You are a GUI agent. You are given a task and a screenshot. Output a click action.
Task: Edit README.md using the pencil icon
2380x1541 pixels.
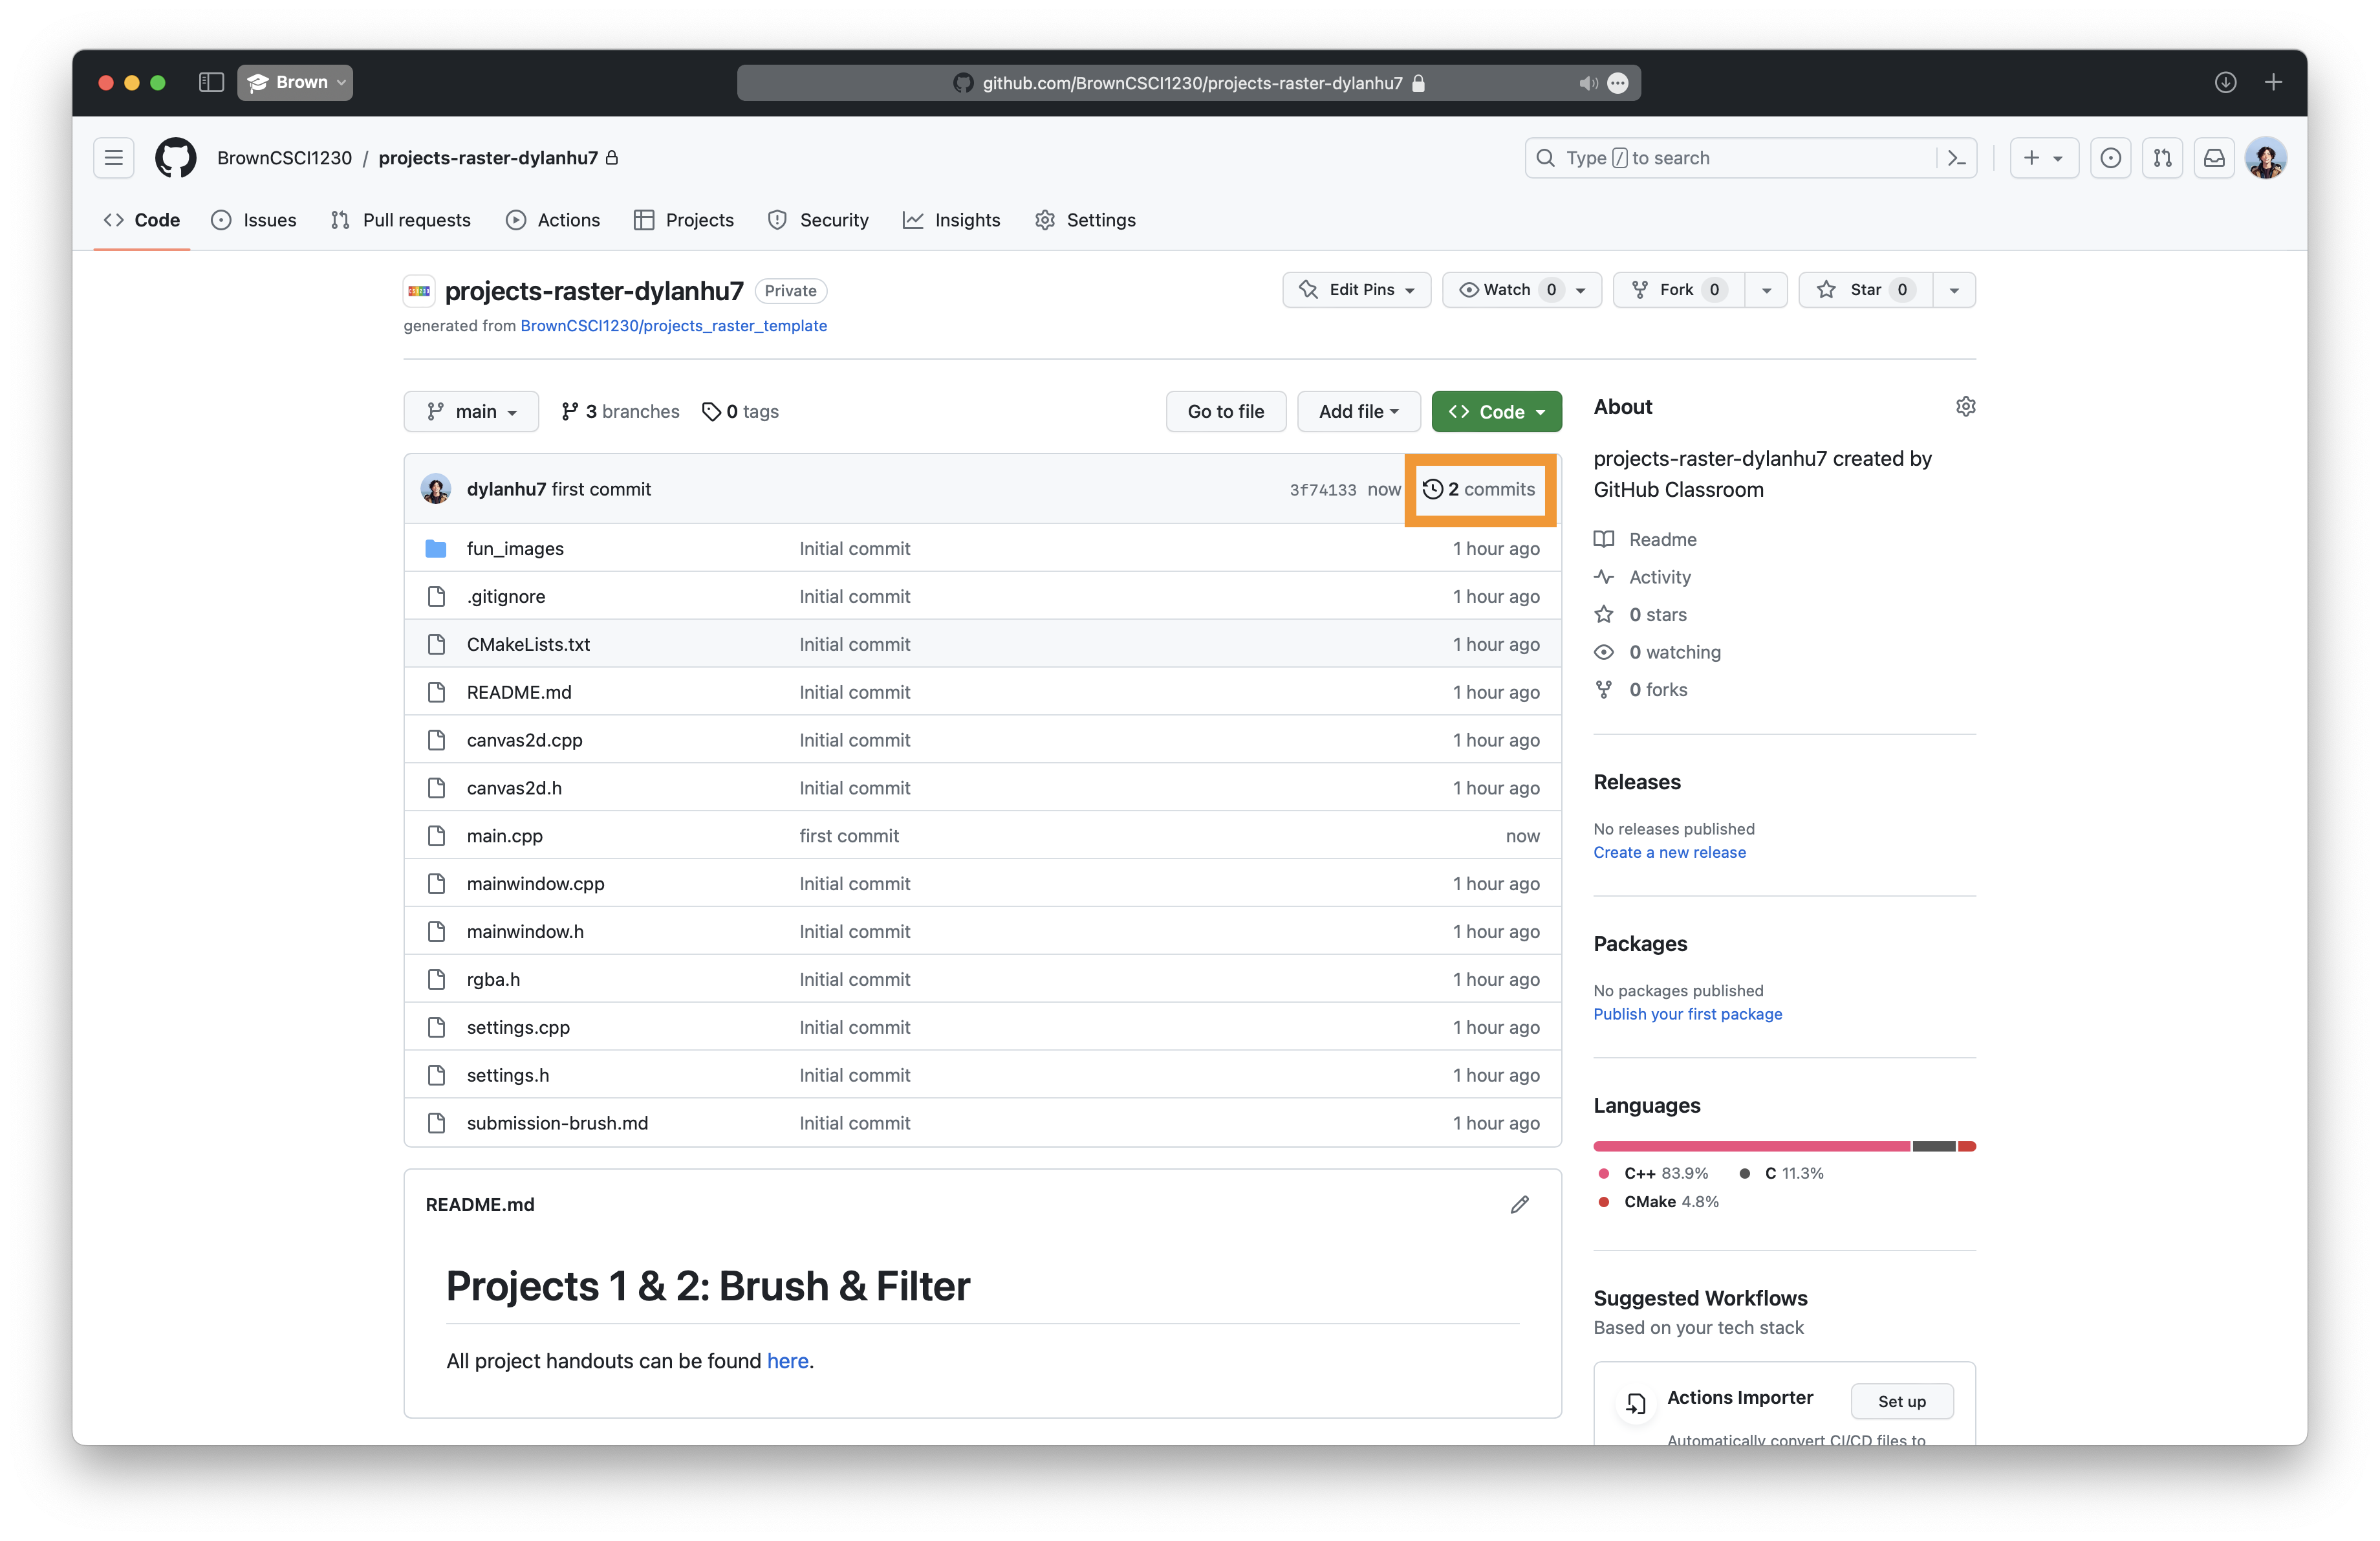click(x=1519, y=1204)
